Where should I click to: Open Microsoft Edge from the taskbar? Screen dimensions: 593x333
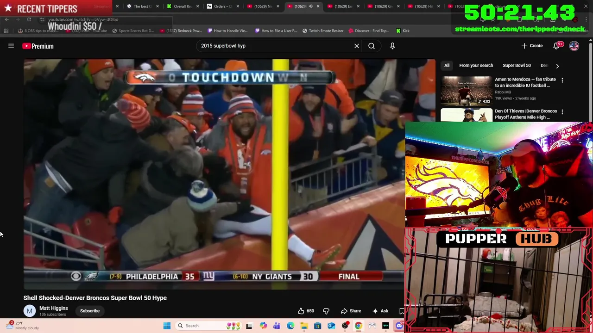click(290, 326)
